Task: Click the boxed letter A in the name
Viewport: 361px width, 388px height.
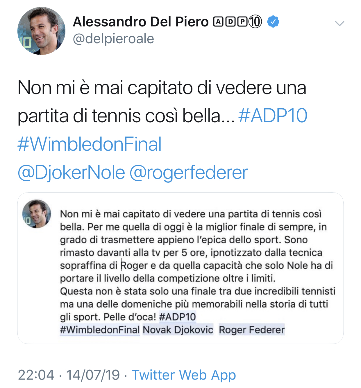Action: 218,22
